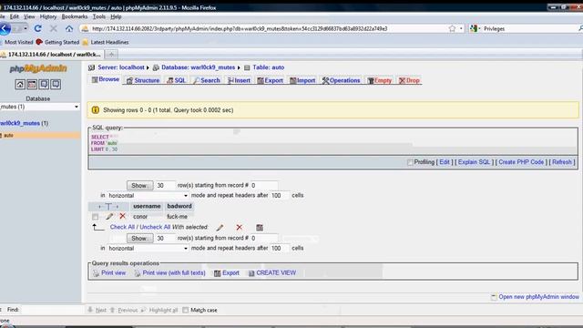Edit row conor with pencil icon
583x328 pixels.
click(109, 217)
